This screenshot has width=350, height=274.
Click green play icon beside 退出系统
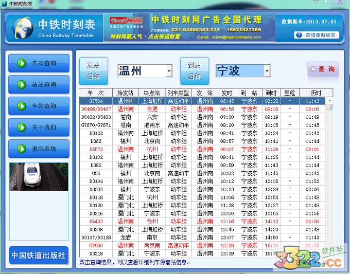tap(22, 149)
